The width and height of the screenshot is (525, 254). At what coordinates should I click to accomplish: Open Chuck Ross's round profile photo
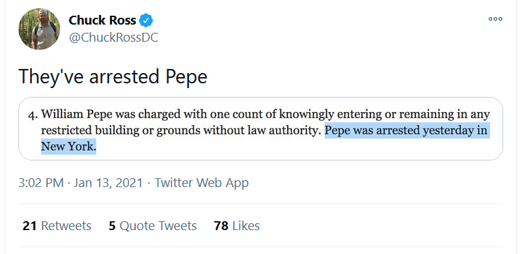pyautogui.click(x=39, y=29)
